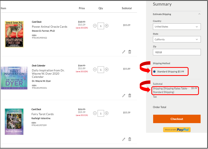The width and height of the screenshot is (208, 149).
Task: Click the $11.89 subtotal value
Action: pyautogui.click(x=127, y=69)
